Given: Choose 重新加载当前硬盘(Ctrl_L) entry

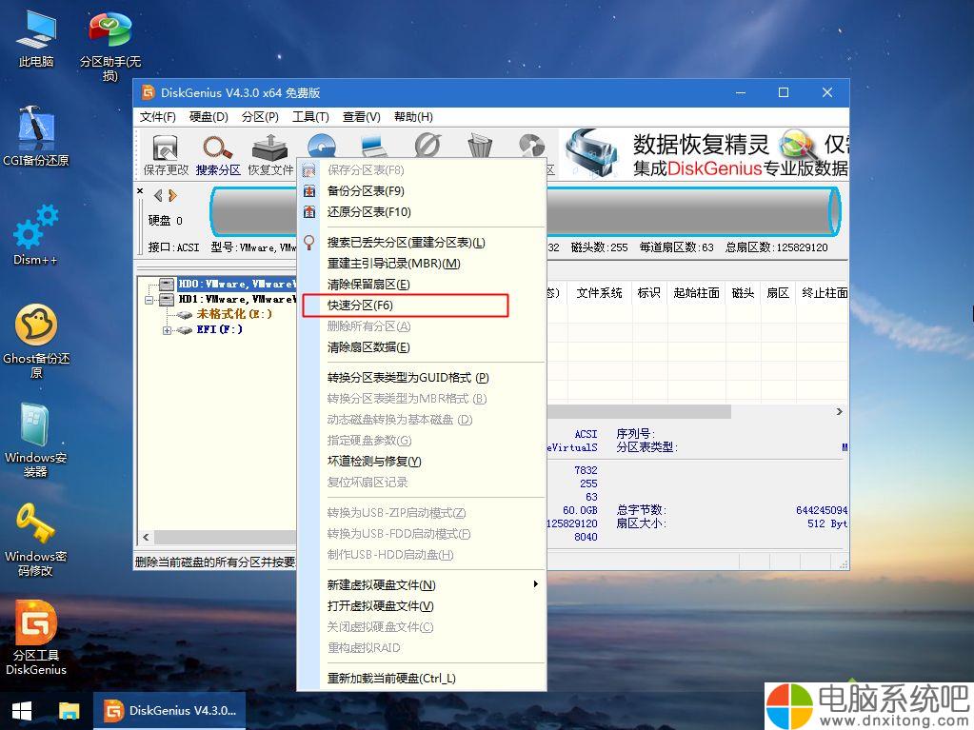Looking at the screenshot, I should (422, 680).
